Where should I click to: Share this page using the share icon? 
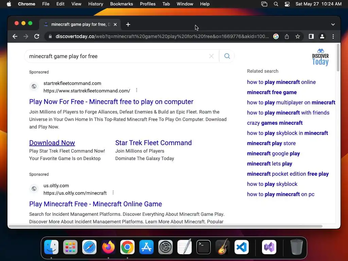(x=287, y=36)
